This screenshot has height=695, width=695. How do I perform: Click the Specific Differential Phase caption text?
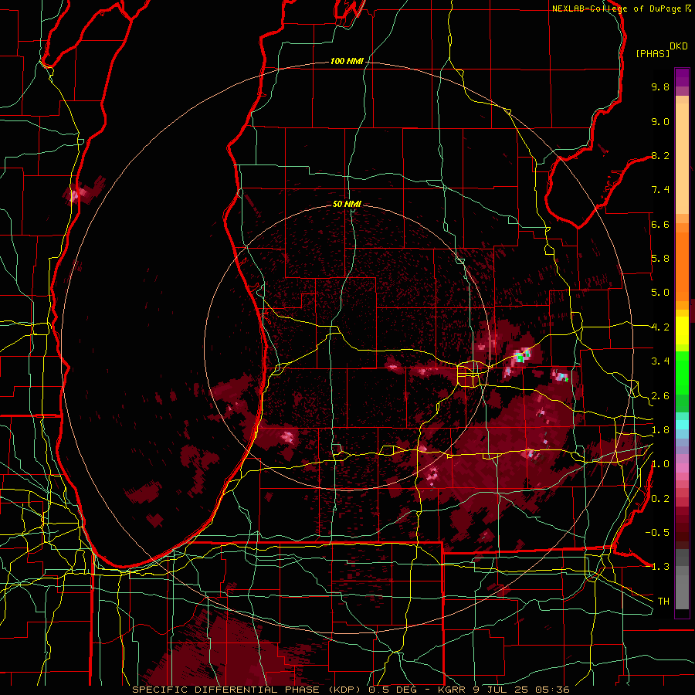(351, 690)
